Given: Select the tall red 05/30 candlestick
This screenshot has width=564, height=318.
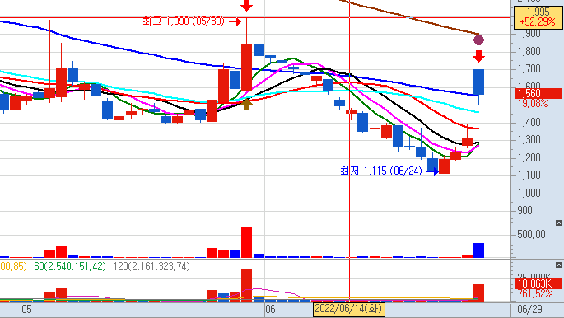Looking at the screenshot, I should [246, 68].
